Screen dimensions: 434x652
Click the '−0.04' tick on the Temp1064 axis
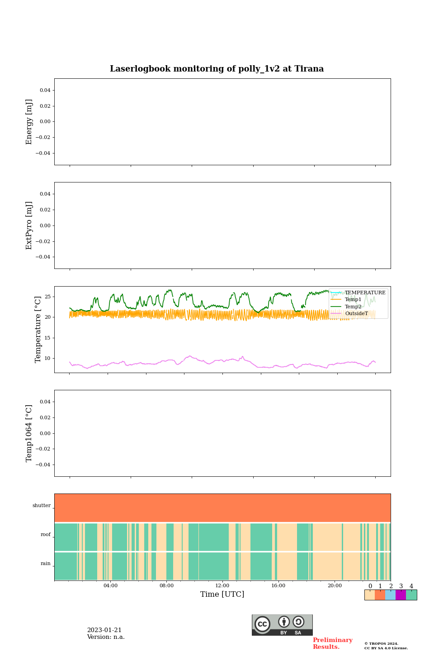pos(43,465)
